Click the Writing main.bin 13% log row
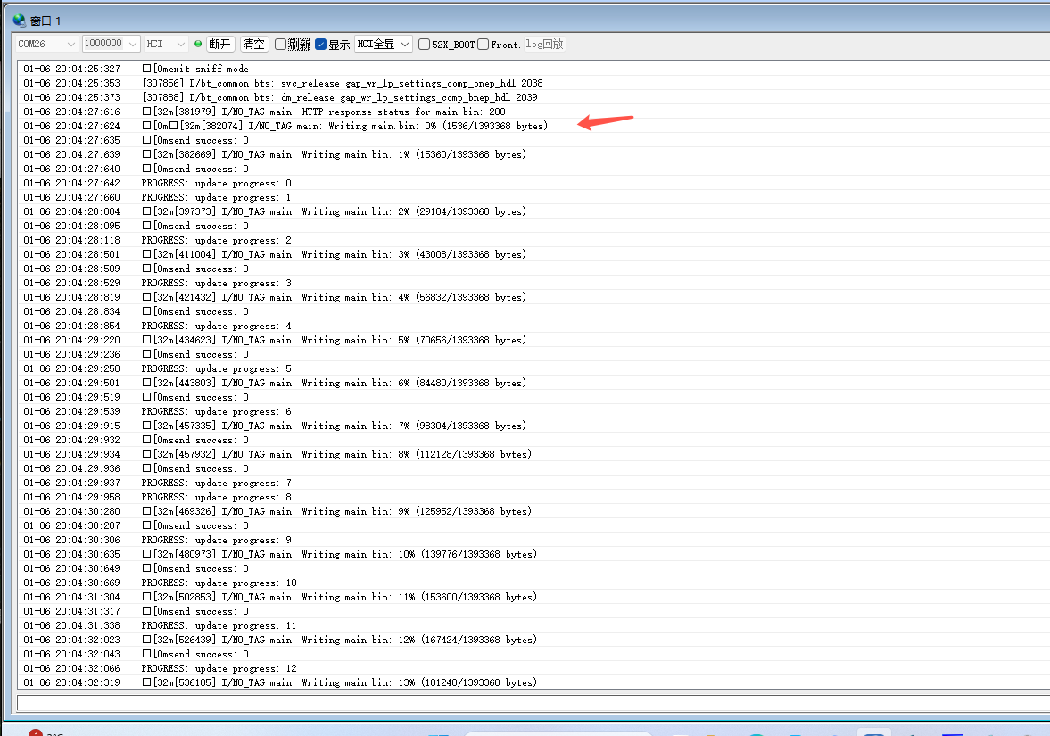Screen dimensions: 1050x736 tap(339, 682)
